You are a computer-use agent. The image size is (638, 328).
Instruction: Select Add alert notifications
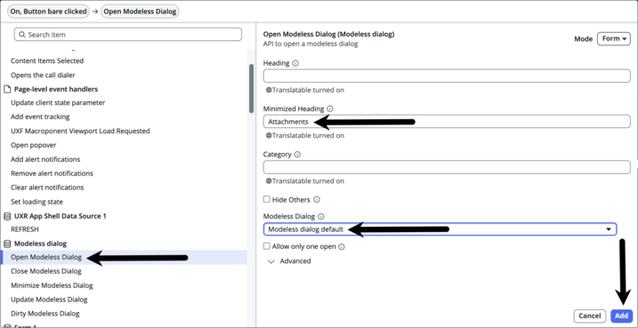coord(45,159)
